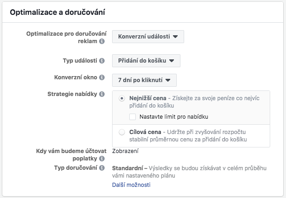286x198 pixels.
Task: Click the Nastavte limit pro nabídku label
Action: [174, 117]
